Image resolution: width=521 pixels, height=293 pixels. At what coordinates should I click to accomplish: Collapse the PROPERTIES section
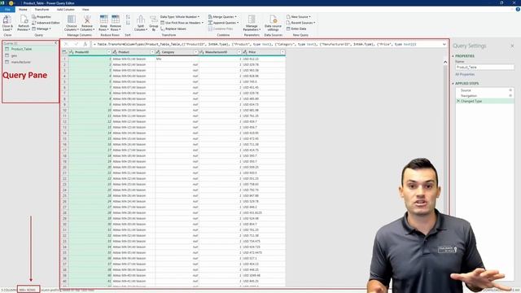coord(453,56)
